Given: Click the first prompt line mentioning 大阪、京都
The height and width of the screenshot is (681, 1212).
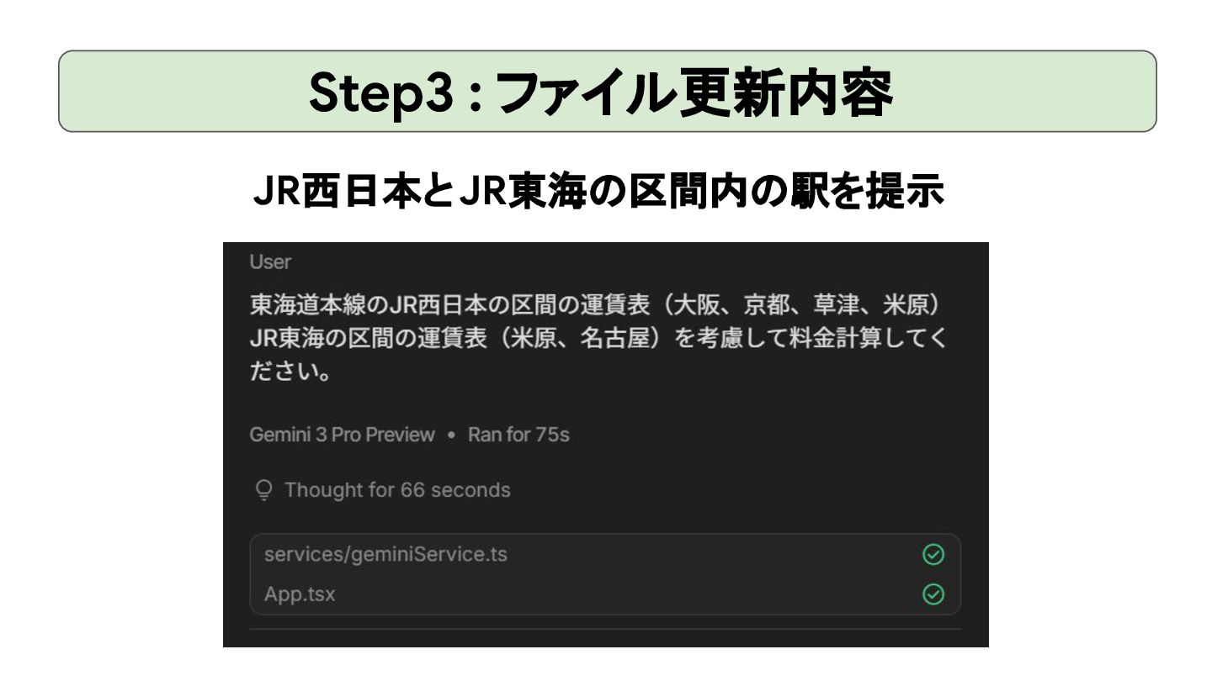Looking at the screenshot, I should 594,305.
